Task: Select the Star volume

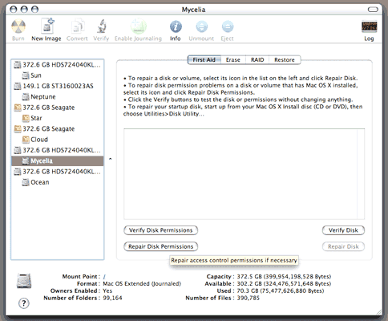Action: click(58, 118)
